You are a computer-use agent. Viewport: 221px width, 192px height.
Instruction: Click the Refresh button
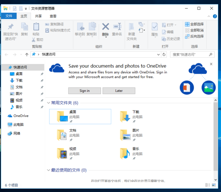pyautogui.click(x=164, y=54)
